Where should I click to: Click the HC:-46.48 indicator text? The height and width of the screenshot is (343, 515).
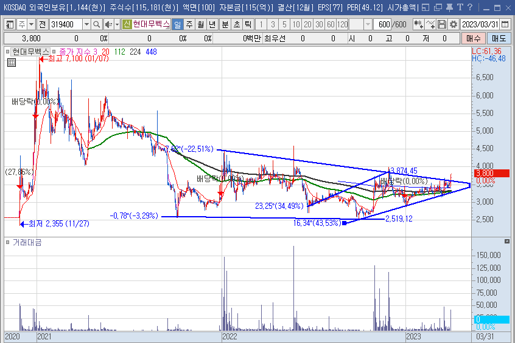click(x=489, y=59)
